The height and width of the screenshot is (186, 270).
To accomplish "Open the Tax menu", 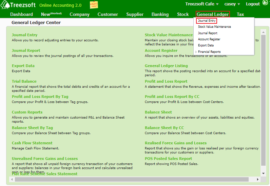I will pyautogui.click(x=240, y=14).
